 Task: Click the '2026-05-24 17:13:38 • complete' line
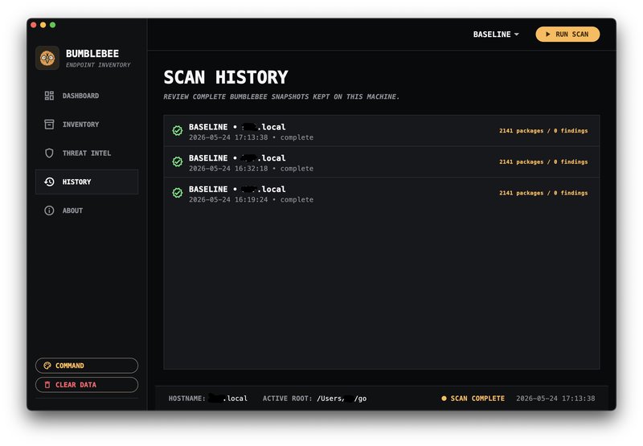pos(251,137)
